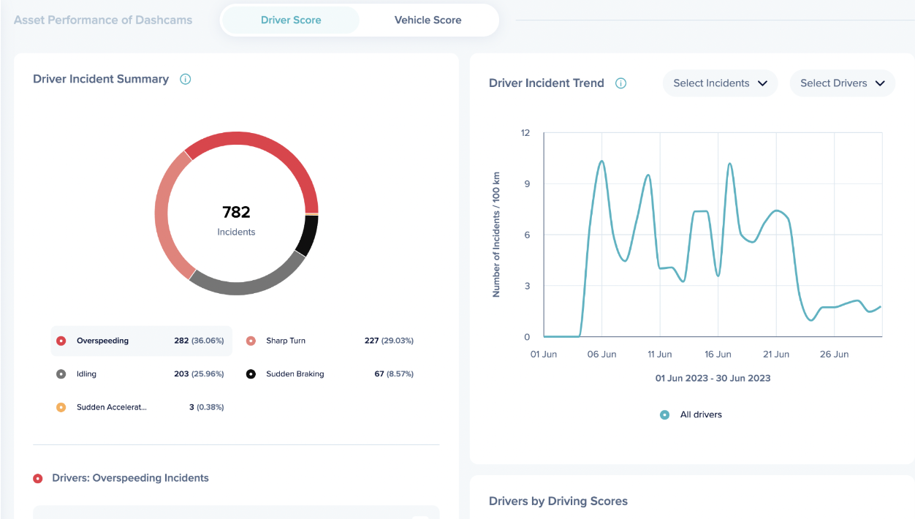915x519 pixels.
Task: Click the 203 (25.96%) Idling value
Action: click(x=199, y=374)
